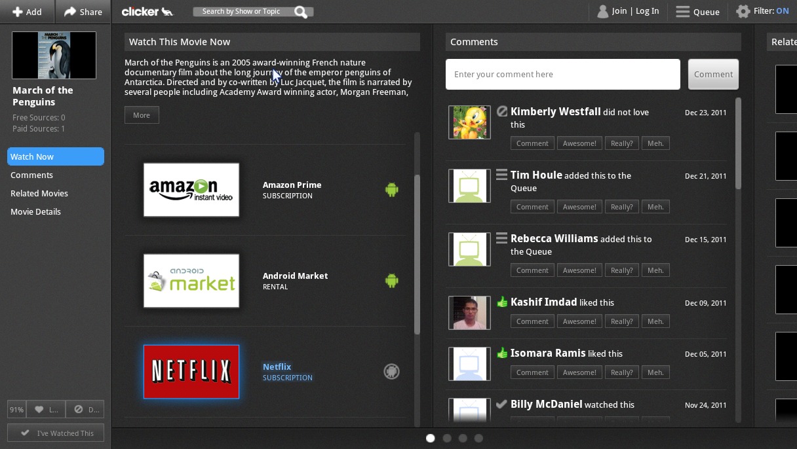
Task: Open the March of the Penguins poster thumbnail
Action: (54, 55)
